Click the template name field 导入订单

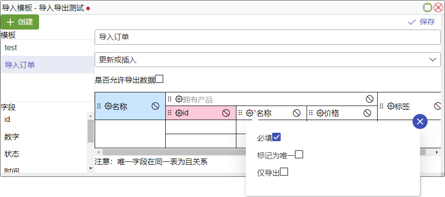267,37
